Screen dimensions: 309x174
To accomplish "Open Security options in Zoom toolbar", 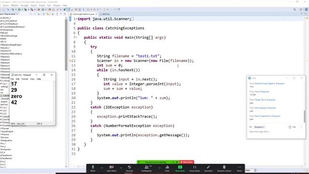I will (x=129, y=168).
